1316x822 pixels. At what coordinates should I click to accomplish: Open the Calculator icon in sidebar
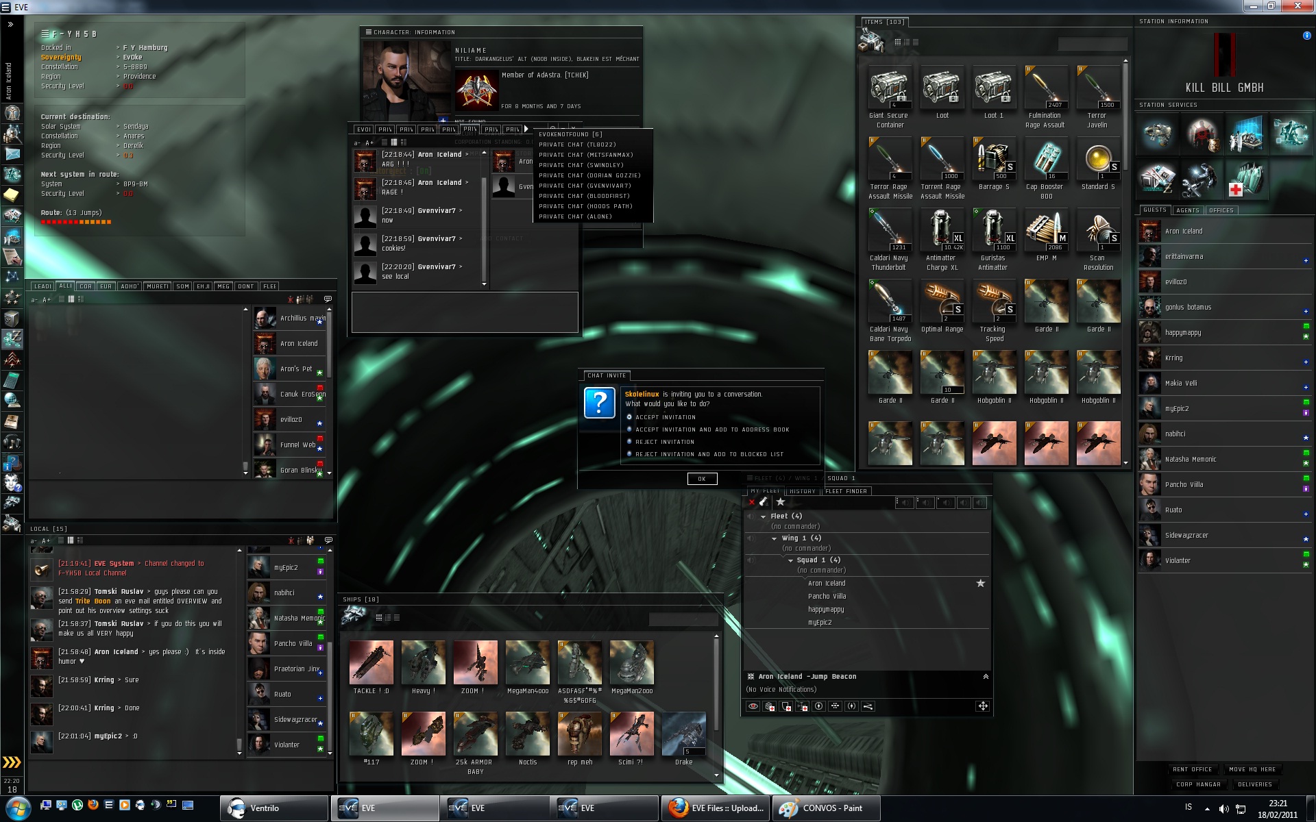coord(12,380)
